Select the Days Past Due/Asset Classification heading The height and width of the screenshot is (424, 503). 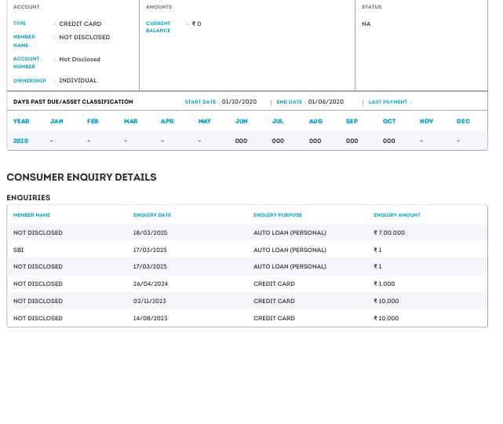(73, 102)
